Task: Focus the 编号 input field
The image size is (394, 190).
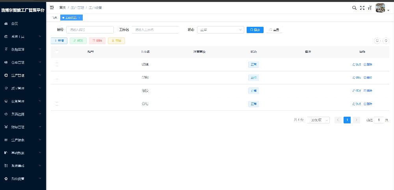Action: click(x=90, y=30)
